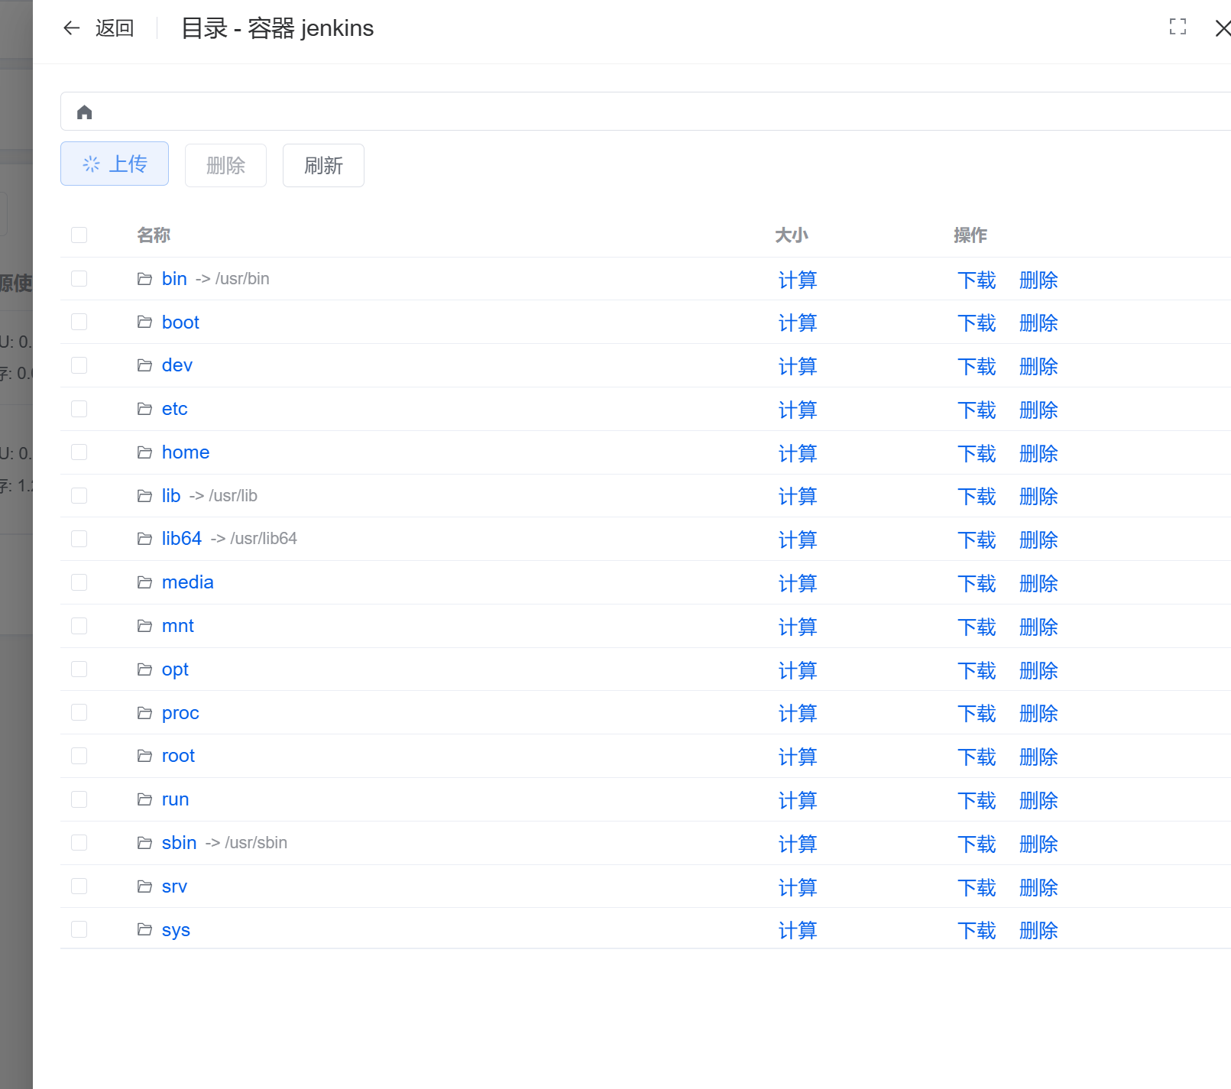1231x1089 pixels.
Task: Open the lib64 symlinked directory
Action: [x=182, y=539]
